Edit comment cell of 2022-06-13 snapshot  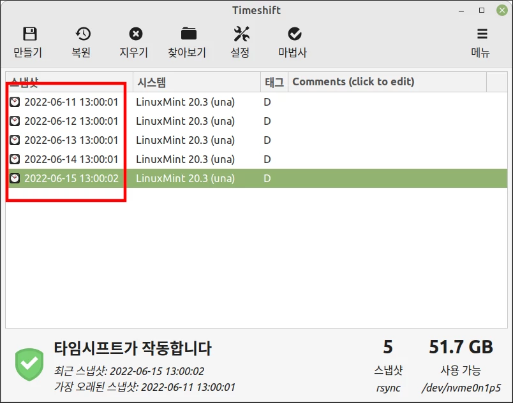(387, 140)
